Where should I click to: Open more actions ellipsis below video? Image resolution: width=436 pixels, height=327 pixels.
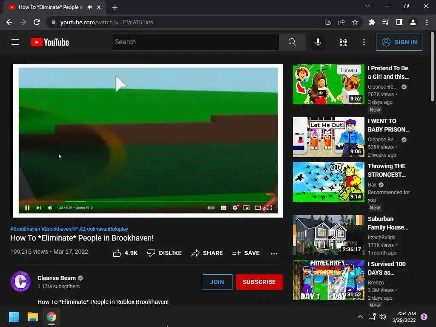pyautogui.click(x=274, y=253)
